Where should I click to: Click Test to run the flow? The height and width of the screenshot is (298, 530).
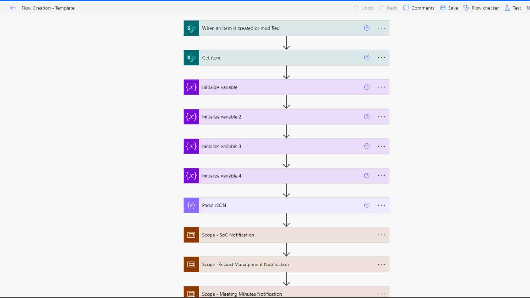coord(513,8)
